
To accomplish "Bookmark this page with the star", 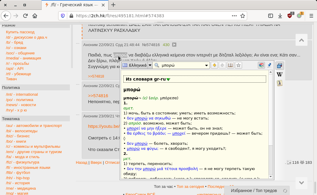I will 243,16.
